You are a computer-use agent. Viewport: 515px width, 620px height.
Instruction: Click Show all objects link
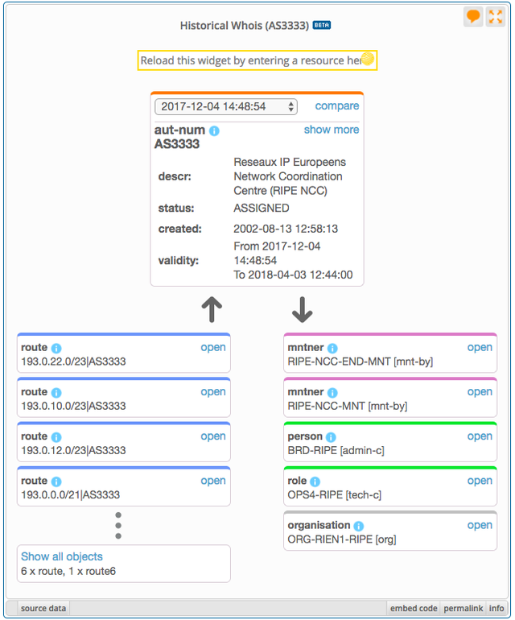62,556
